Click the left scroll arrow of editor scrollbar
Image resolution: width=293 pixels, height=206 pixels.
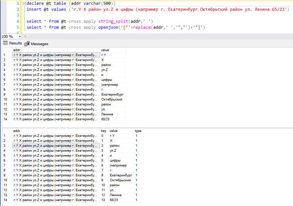(x=25, y=36)
